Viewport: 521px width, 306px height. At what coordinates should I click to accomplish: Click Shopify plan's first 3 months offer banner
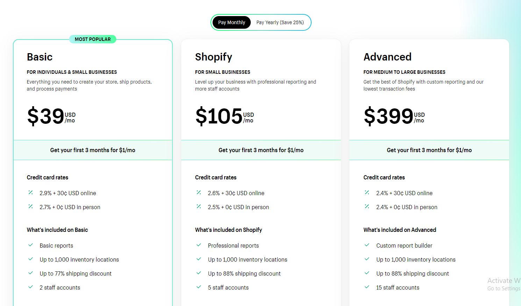[x=261, y=150]
